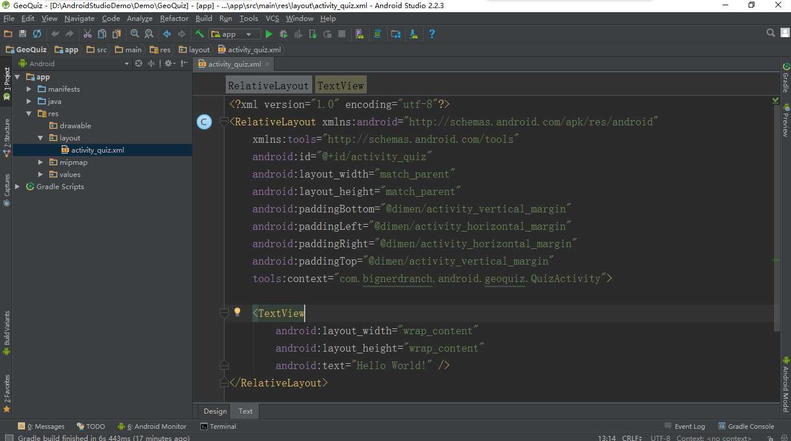The height and width of the screenshot is (441, 791).
Task: Click the Collapse All icon in Project panel
Action: coord(151,63)
